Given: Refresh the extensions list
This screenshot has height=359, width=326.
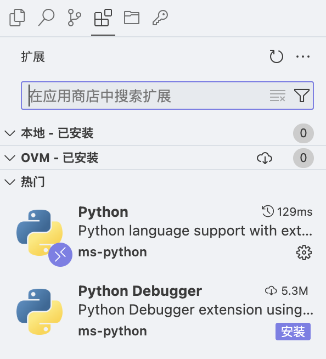Looking at the screenshot, I should pos(276,57).
